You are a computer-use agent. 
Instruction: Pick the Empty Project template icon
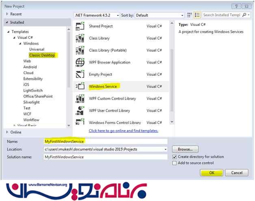click(x=80, y=75)
